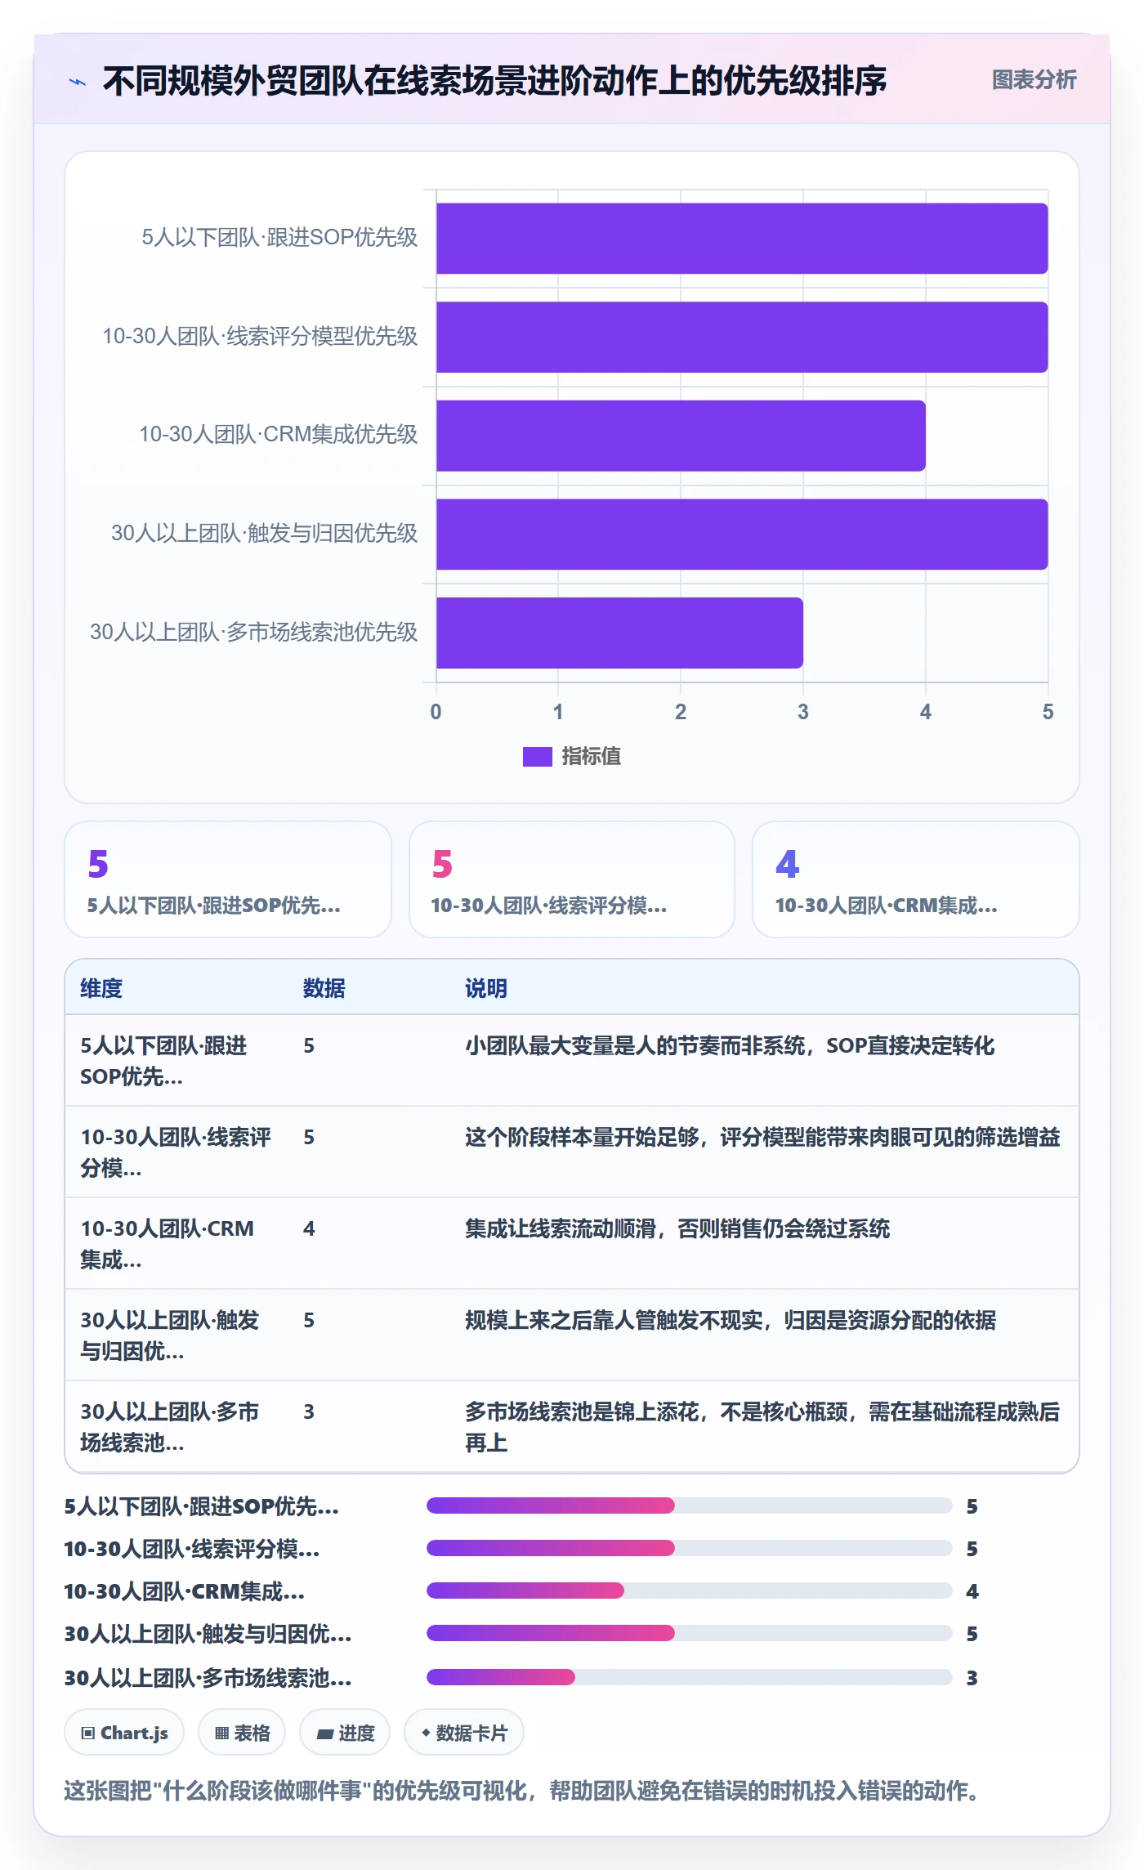Viewport: 1144px width, 1870px height.
Task: Open the stat card "5人以下团队·跟进SOP优先…"
Action: (x=228, y=879)
